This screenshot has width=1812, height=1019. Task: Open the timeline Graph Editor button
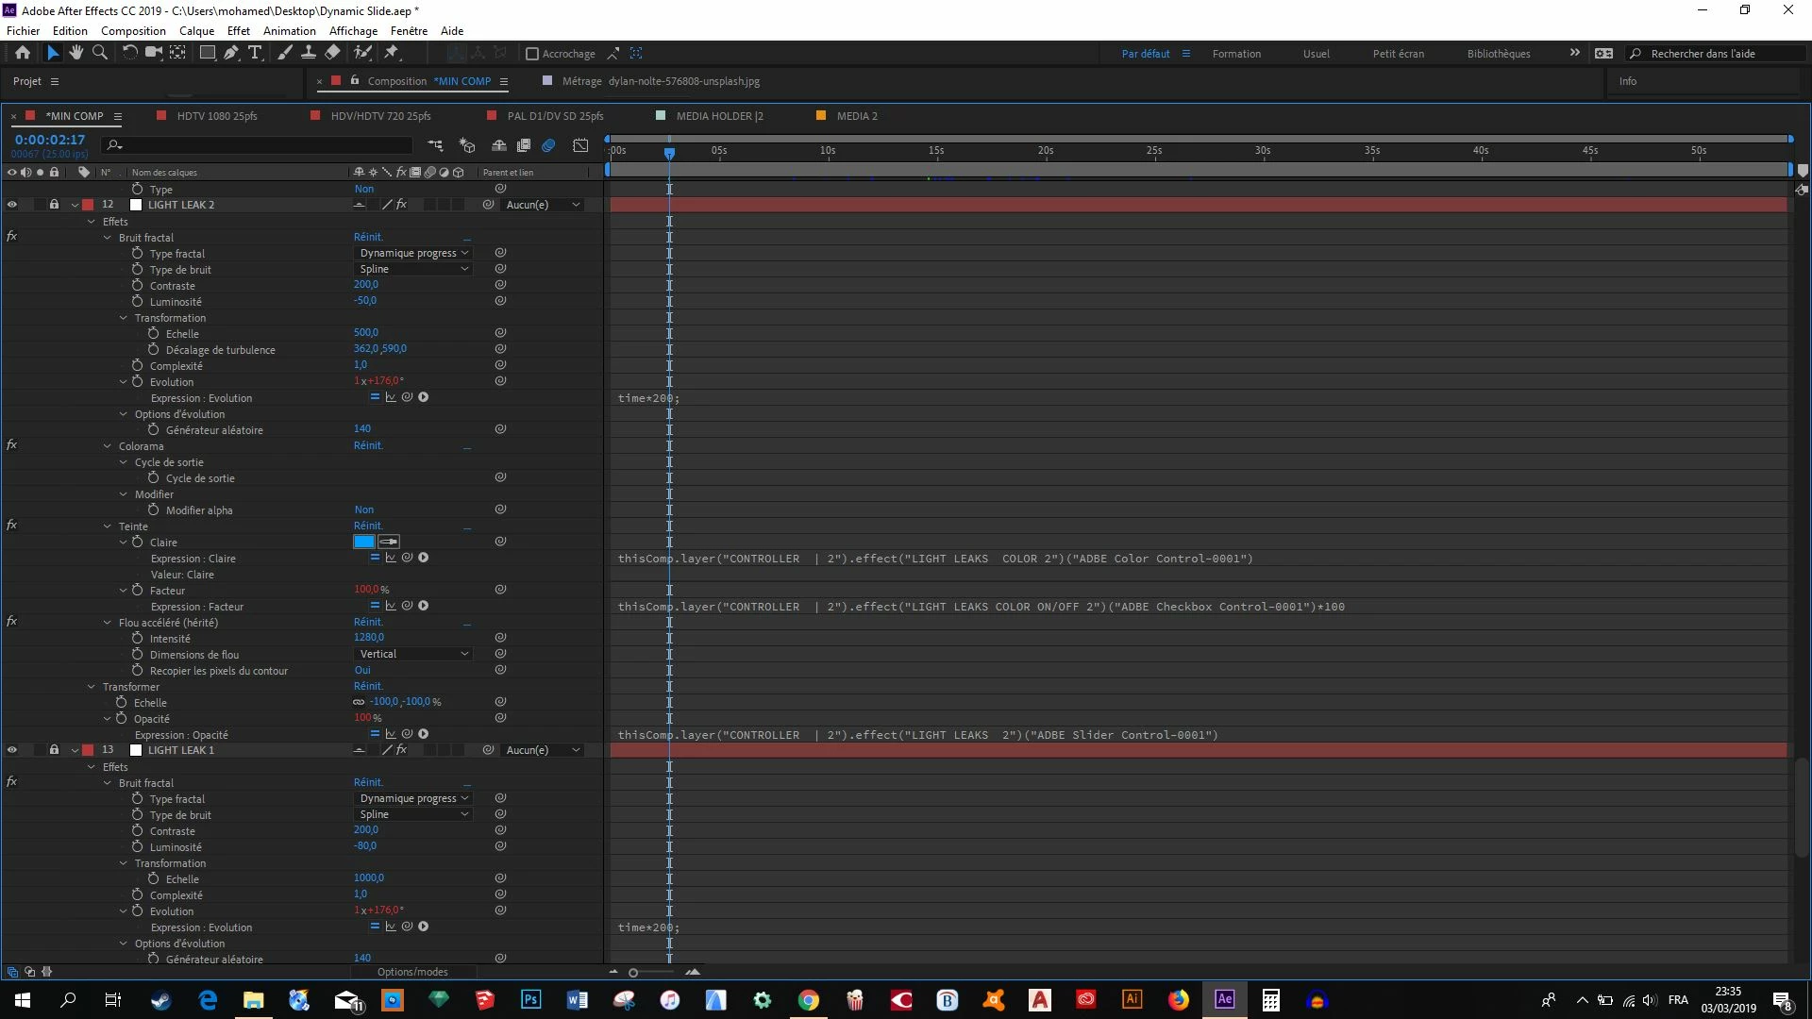click(x=580, y=145)
